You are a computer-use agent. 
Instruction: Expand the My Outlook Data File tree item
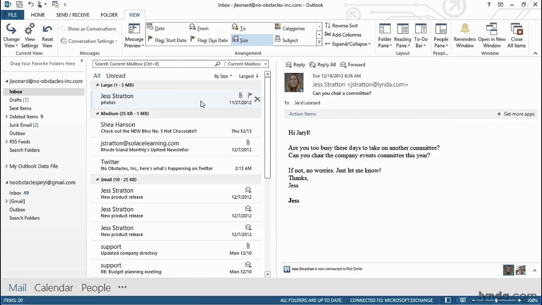point(7,166)
